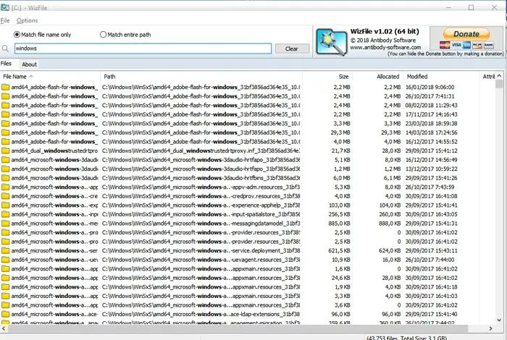Image resolution: width=507 pixels, height=340 pixels.
Task: Click the folder icon of the input-spatialstore row
Action: click(x=5, y=214)
